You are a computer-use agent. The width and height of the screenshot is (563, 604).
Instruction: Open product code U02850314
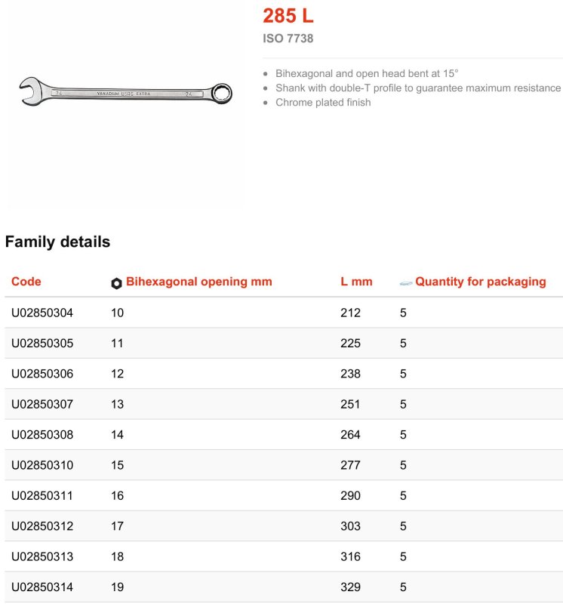[x=42, y=587]
